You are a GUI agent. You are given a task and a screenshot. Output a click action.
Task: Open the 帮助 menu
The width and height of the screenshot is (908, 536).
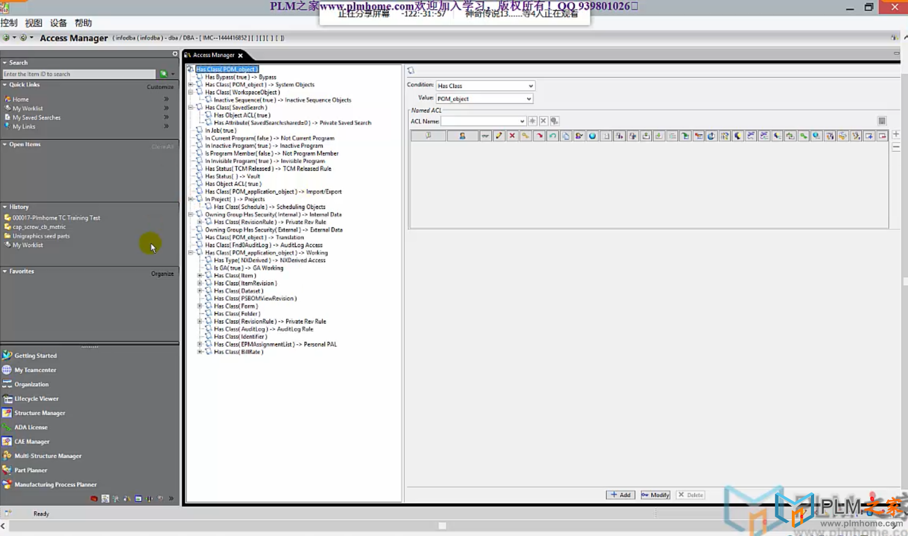point(83,23)
